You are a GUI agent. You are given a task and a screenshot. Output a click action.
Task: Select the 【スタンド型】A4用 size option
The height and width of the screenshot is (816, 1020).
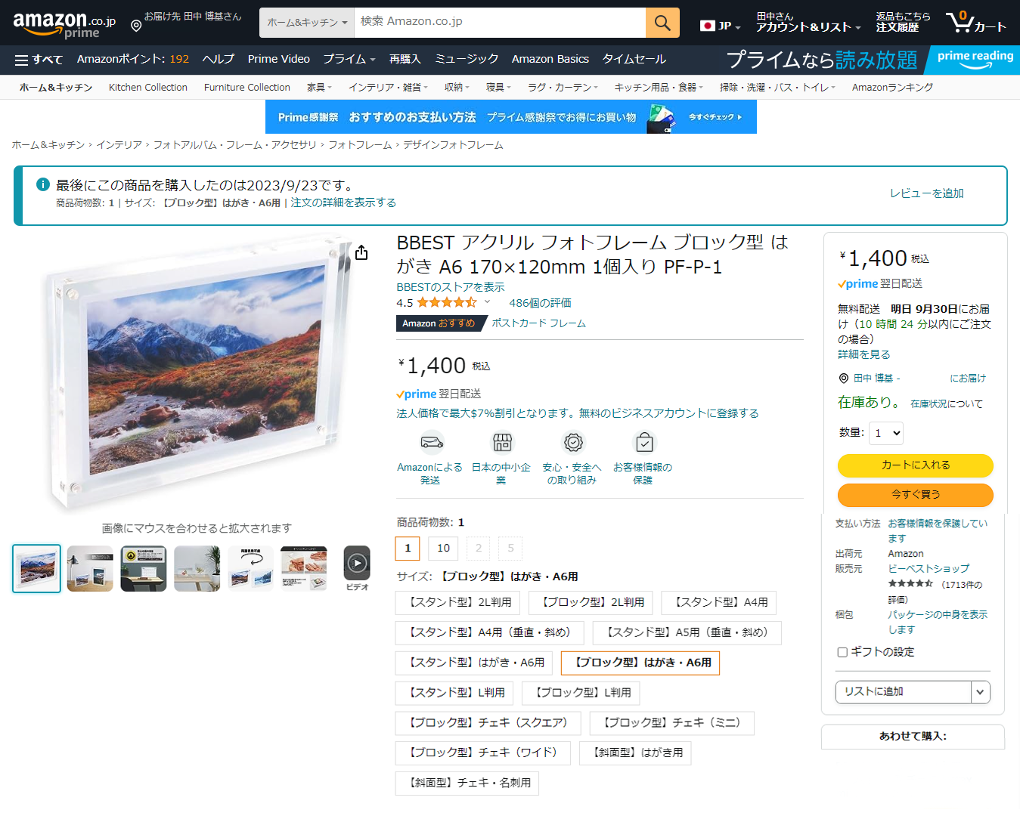(x=718, y=602)
